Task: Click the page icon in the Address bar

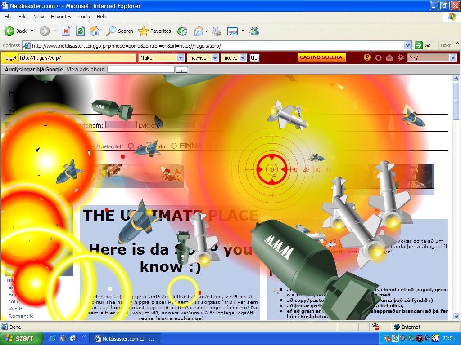Action: pyautogui.click(x=27, y=45)
